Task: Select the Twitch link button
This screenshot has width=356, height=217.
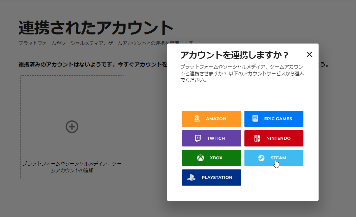Action: point(211,138)
